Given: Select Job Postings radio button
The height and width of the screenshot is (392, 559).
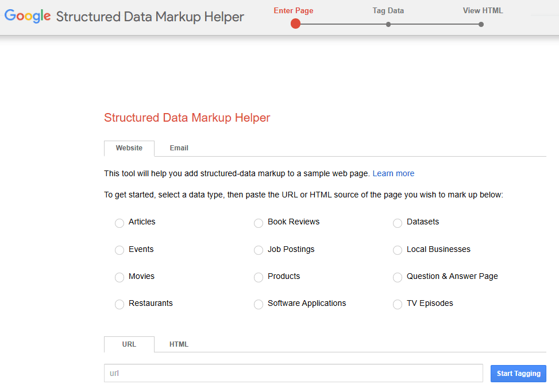Looking at the screenshot, I should pyautogui.click(x=259, y=250).
